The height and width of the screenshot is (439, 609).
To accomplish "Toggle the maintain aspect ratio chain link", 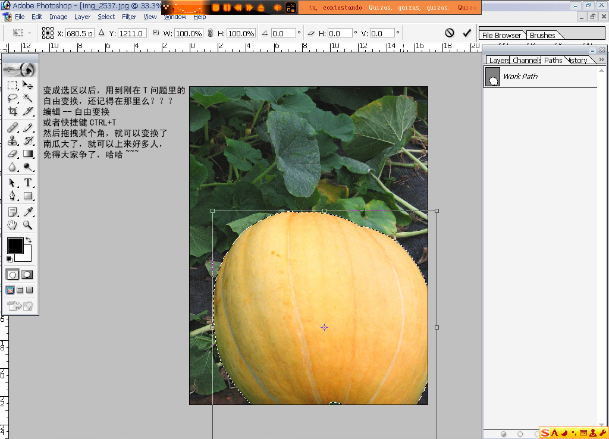I will [x=210, y=33].
